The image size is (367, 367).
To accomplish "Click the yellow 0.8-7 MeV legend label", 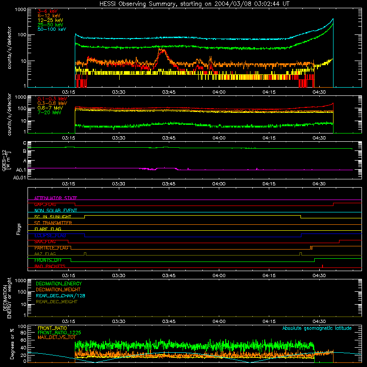I will (x=50, y=108).
